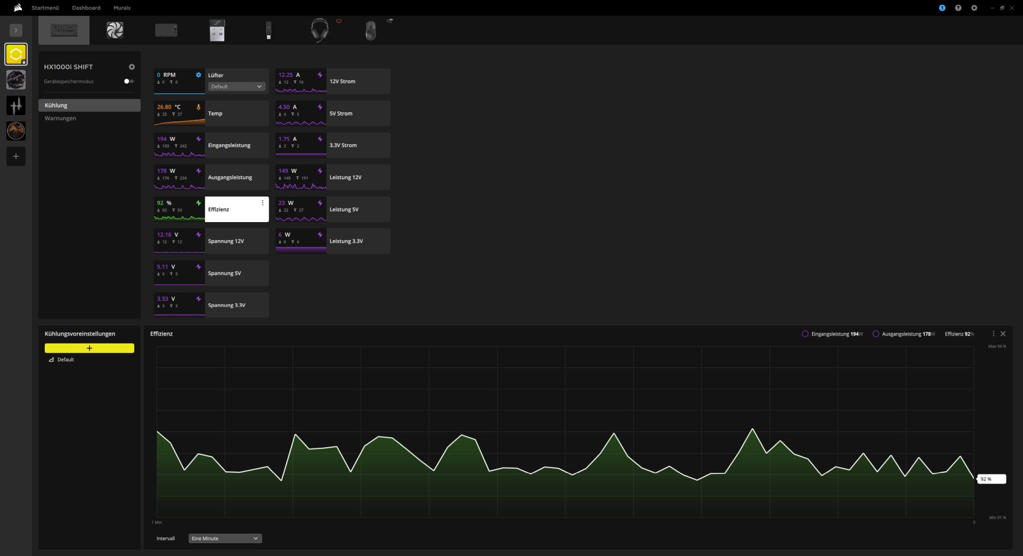The height and width of the screenshot is (556, 1023).
Task: Select the yellow hexagon profile icon
Action: click(16, 54)
